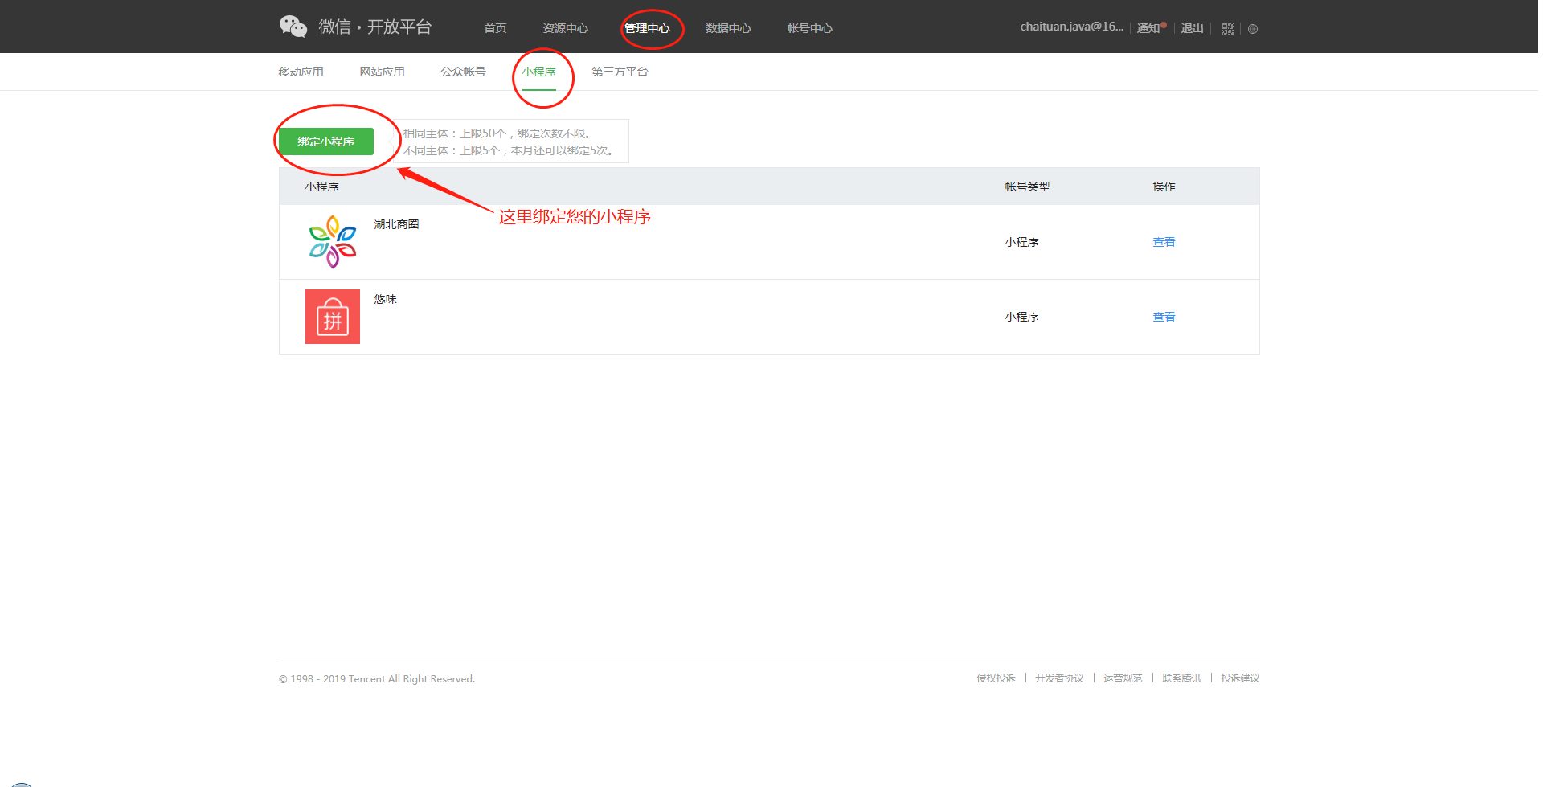Switch to the 移动应用 tab
Viewport: 1543px width, 787px height.
[x=301, y=72]
